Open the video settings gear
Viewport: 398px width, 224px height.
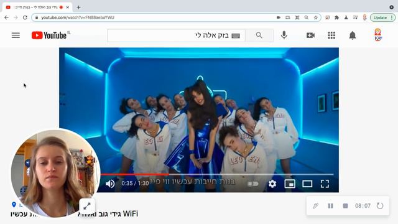pos(272,184)
